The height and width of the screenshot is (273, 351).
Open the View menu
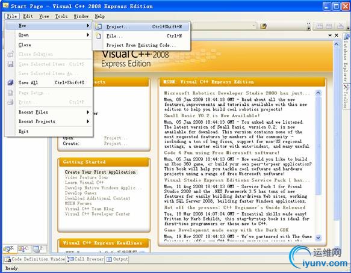(44, 16)
